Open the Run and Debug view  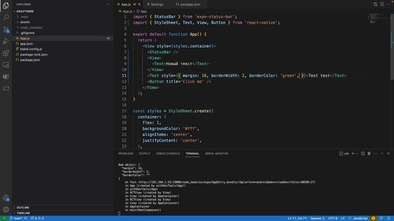click(6, 41)
